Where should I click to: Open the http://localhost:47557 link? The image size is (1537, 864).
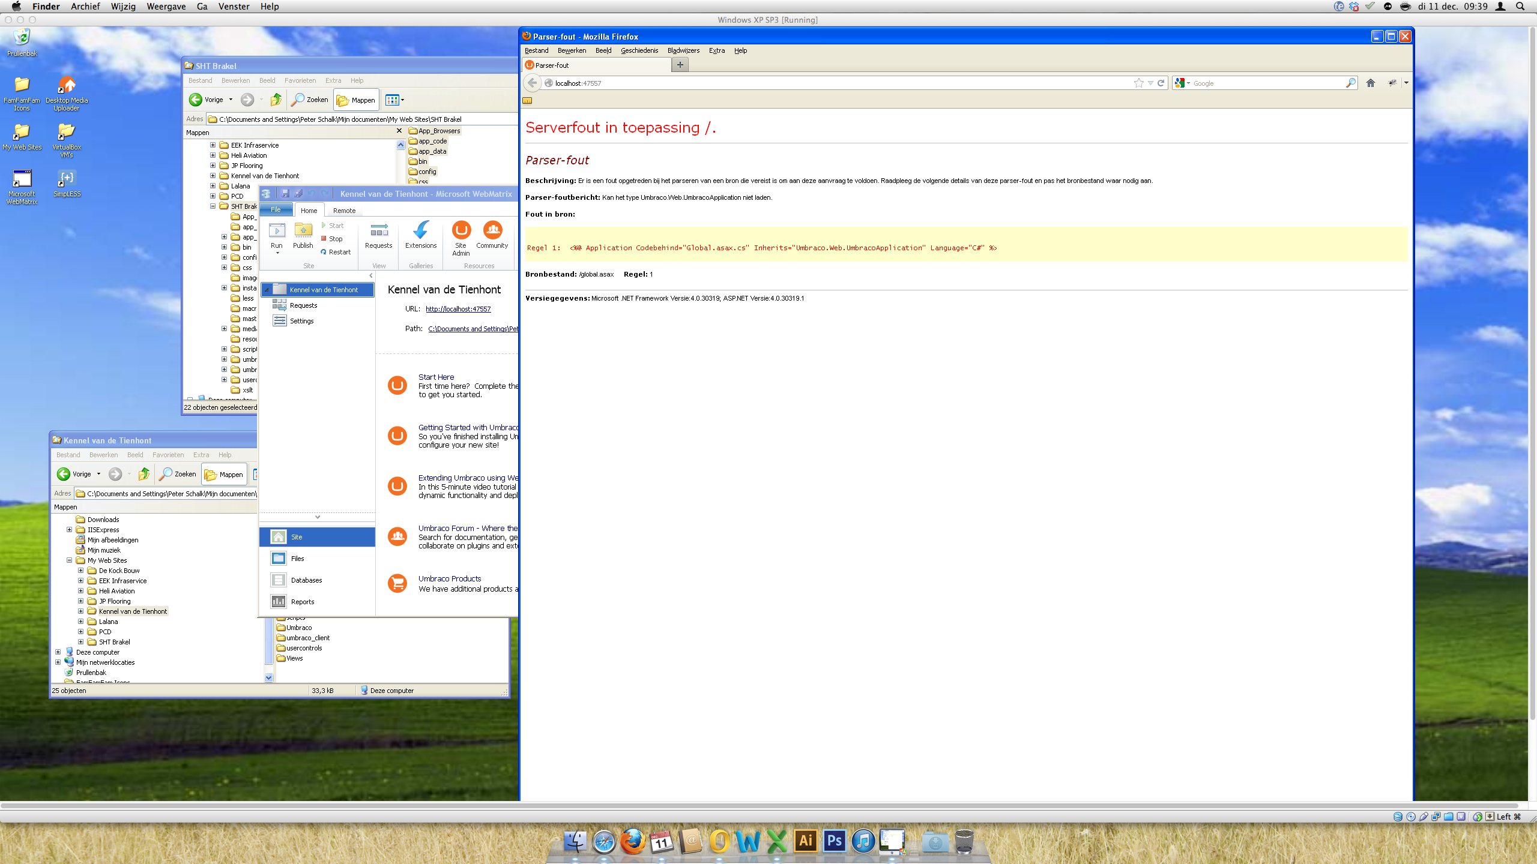click(x=458, y=309)
